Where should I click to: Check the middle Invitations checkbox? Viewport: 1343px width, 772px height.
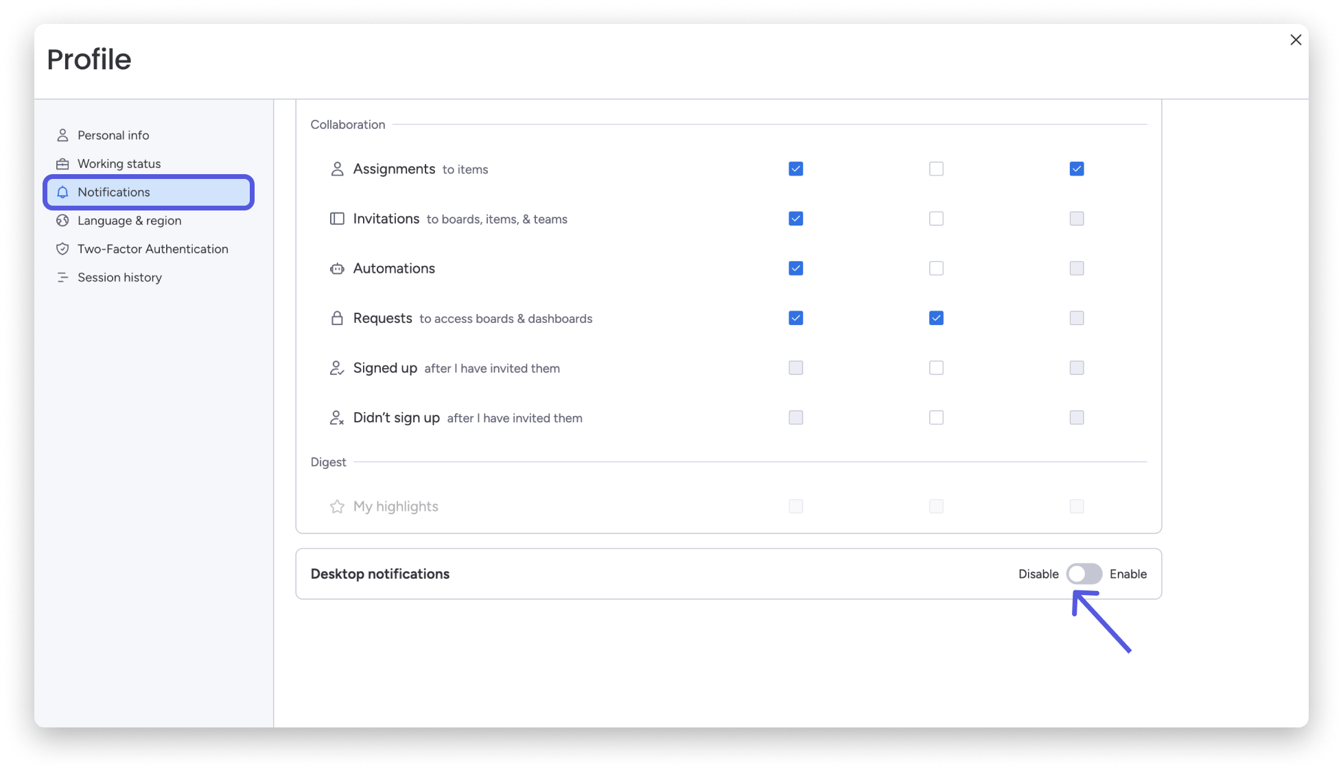pyautogui.click(x=936, y=218)
